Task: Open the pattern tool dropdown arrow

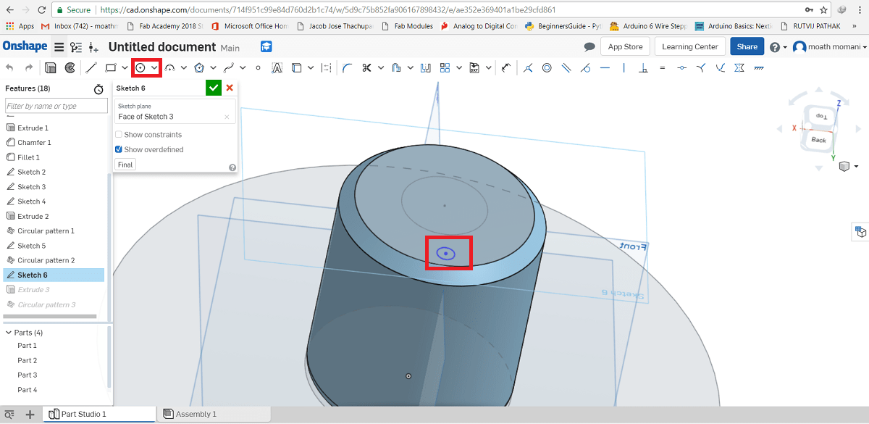Action: (459, 68)
